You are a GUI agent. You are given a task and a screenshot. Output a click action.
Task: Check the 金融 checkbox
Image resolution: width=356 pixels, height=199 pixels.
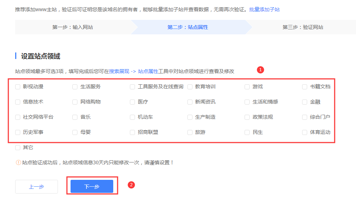(x=305, y=102)
